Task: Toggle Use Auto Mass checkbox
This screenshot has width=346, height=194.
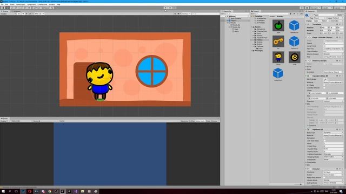Action: pos(324,141)
